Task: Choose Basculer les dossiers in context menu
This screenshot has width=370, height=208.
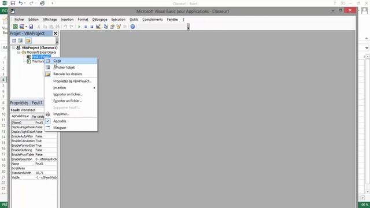Action: (x=71, y=74)
